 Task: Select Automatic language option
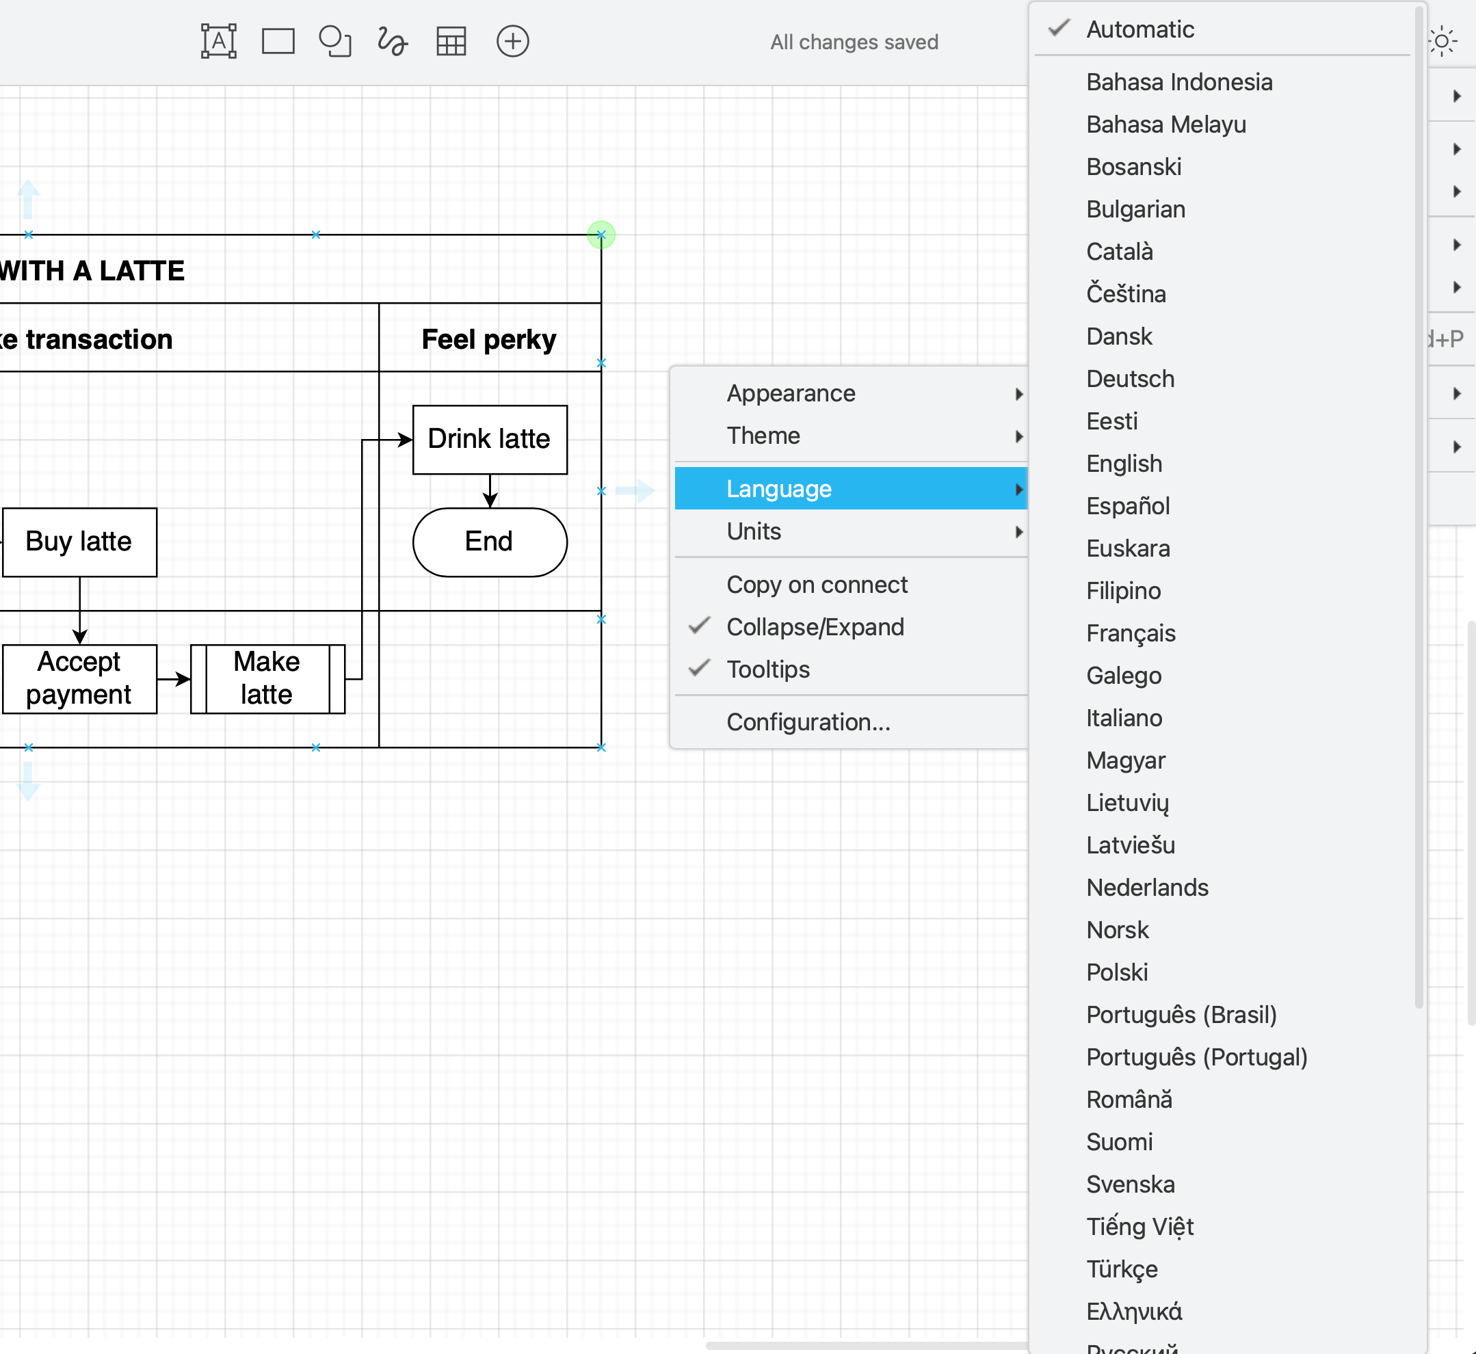tap(1139, 29)
